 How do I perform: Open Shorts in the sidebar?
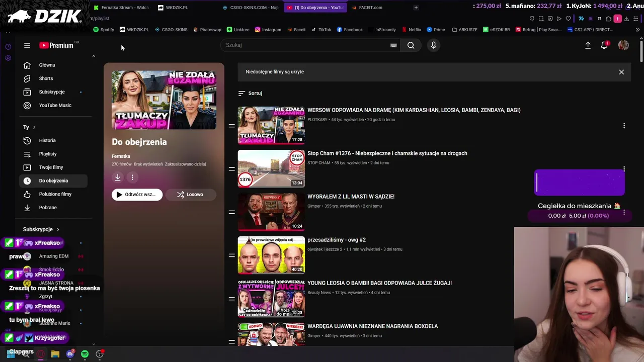(x=53, y=78)
